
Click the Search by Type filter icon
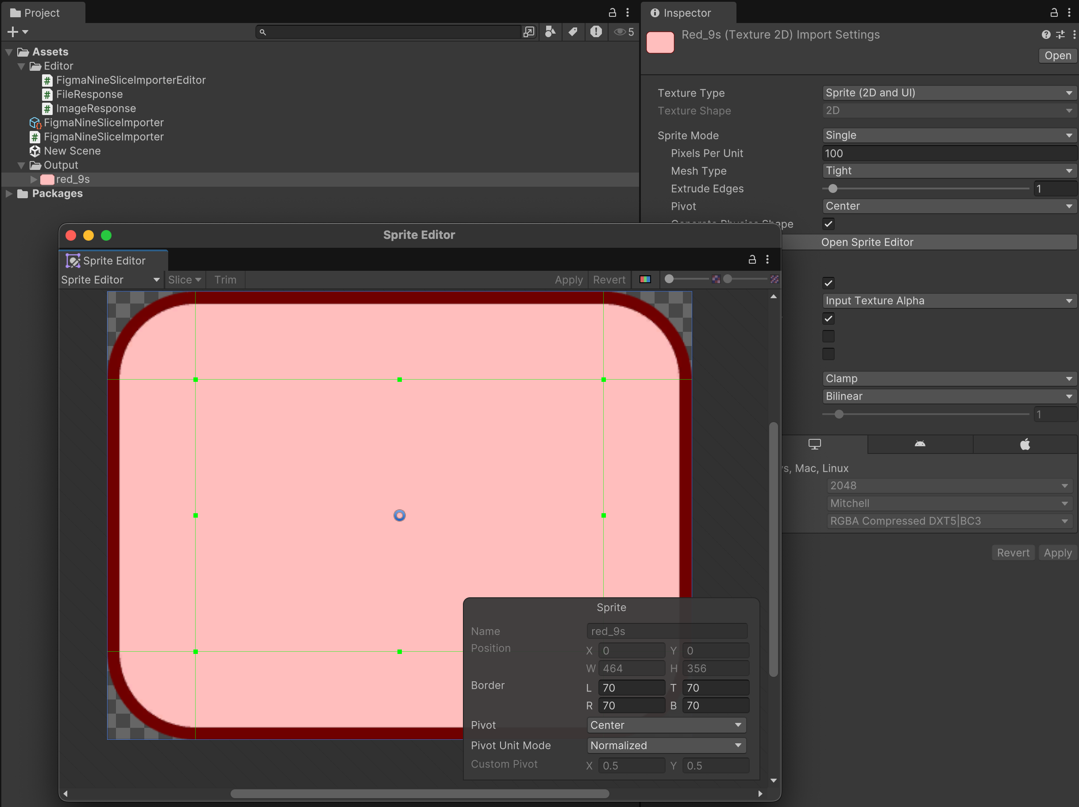click(550, 32)
